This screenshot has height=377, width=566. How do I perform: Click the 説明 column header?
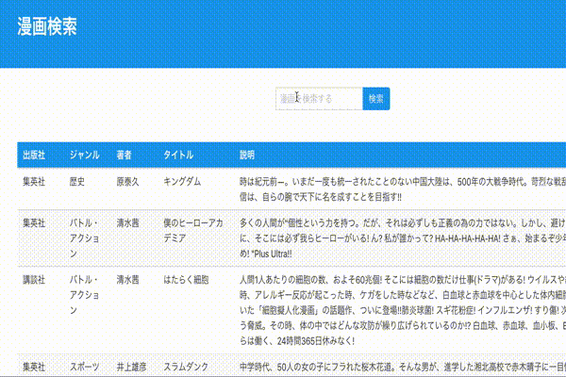coord(247,156)
